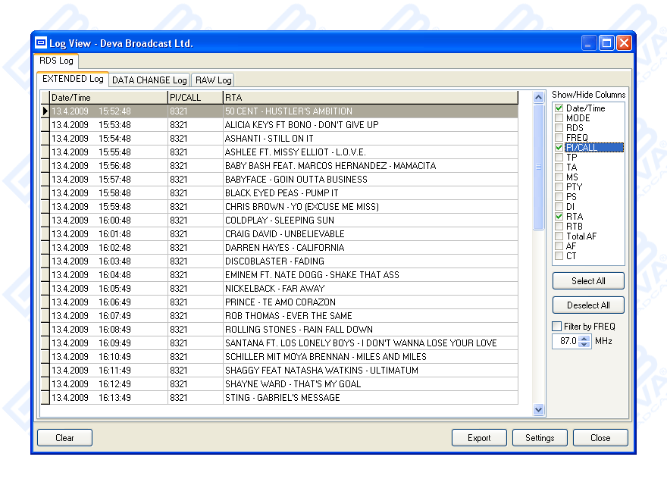Increase the filter frequency with the up arrow
The height and width of the screenshot is (485, 667).
click(584, 338)
